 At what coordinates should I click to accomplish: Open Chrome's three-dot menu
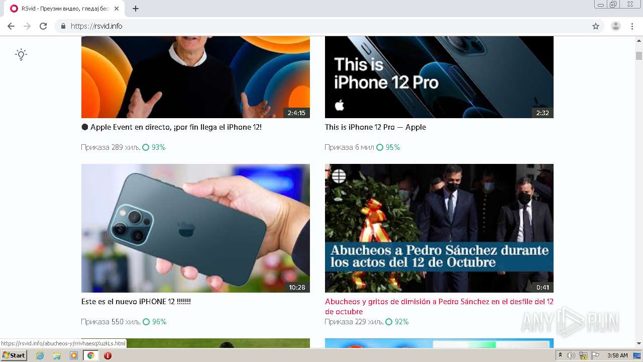pyautogui.click(x=632, y=26)
